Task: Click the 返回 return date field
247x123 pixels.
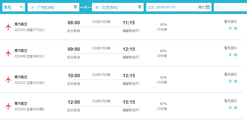Action: [230, 7]
